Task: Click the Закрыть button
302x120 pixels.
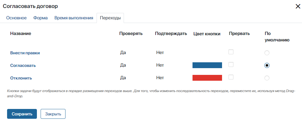Action: [53, 114]
